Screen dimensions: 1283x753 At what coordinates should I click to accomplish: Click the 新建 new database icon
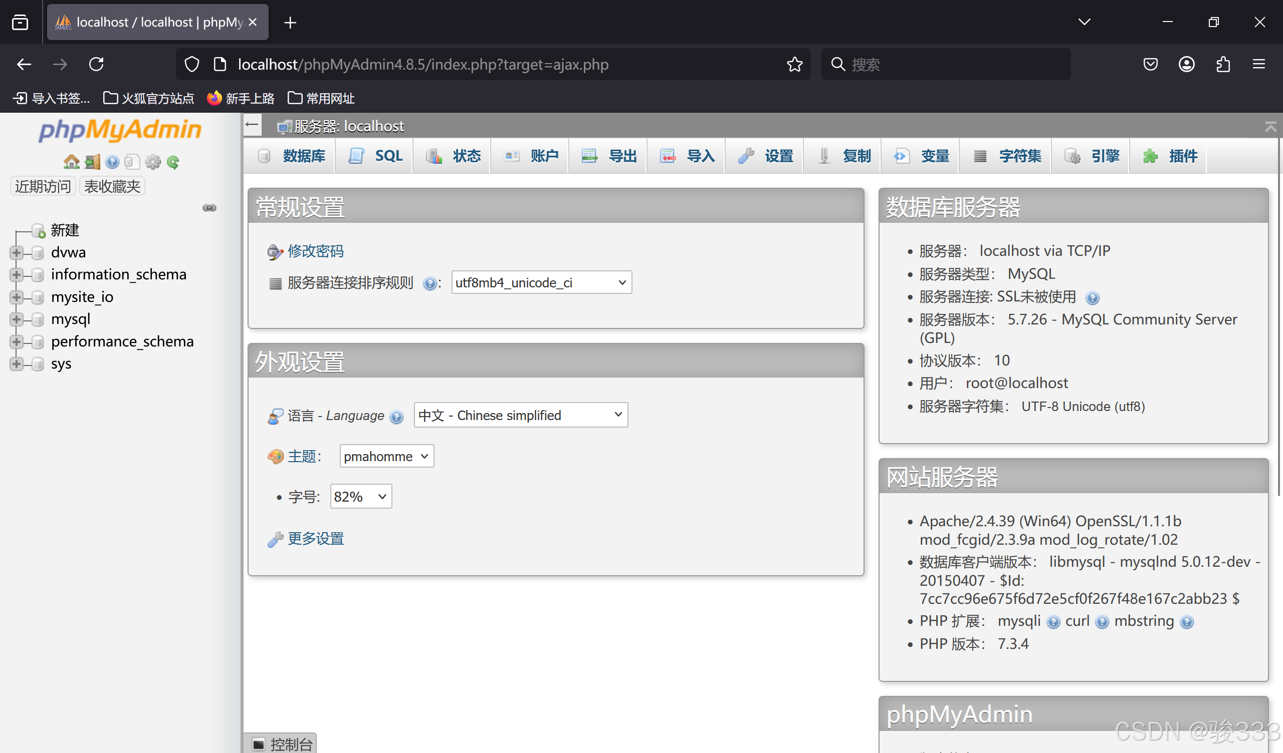(39, 230)
